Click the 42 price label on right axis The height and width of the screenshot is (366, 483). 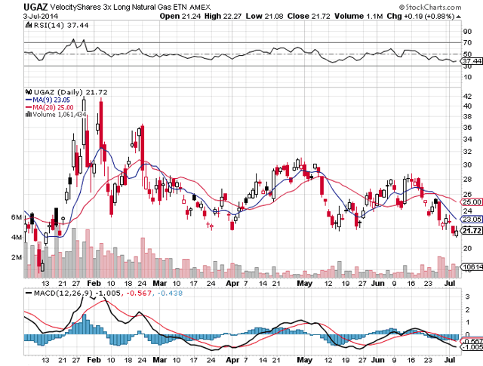coord(468,96)
